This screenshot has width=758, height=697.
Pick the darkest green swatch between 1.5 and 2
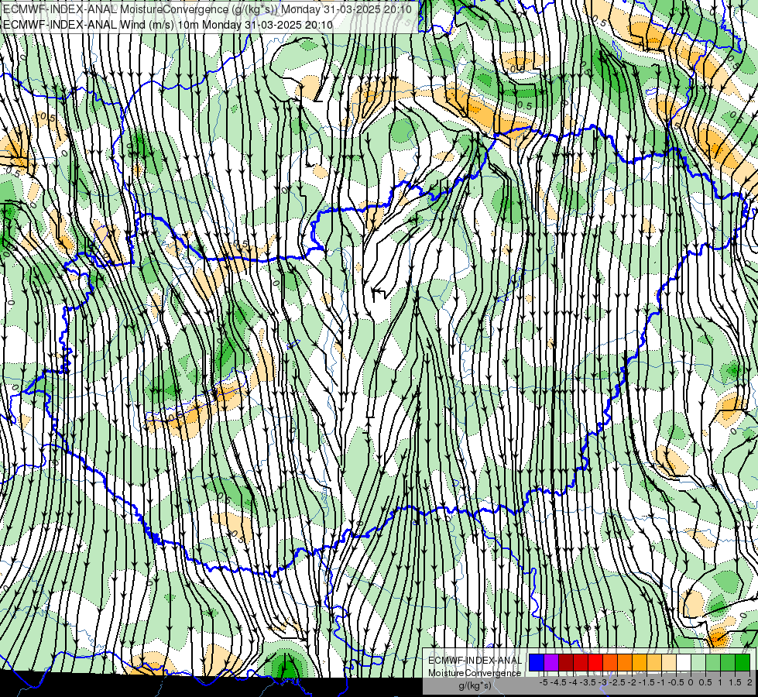click(x=743, y=663)
